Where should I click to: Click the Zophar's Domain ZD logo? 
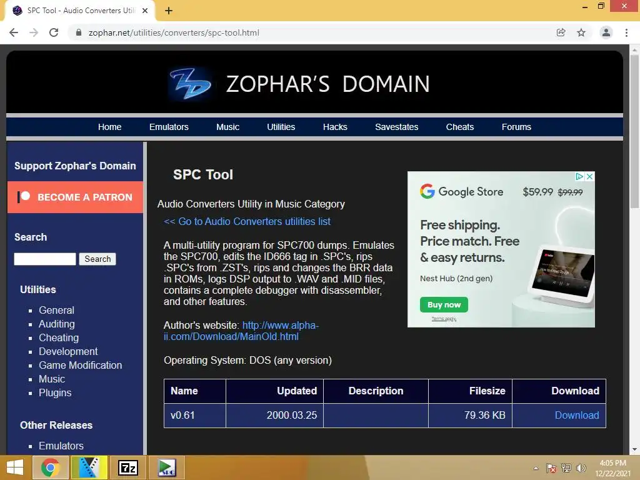pos(190,84)
